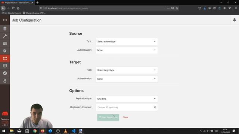This screenshot has width=239, height=134.
Task: Open Visual Studio Code from taskbar
Action: pos(73,131)
